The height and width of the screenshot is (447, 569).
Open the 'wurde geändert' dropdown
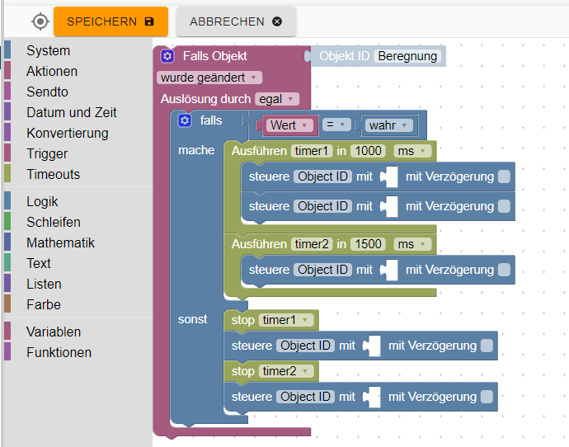click(209, 78)
